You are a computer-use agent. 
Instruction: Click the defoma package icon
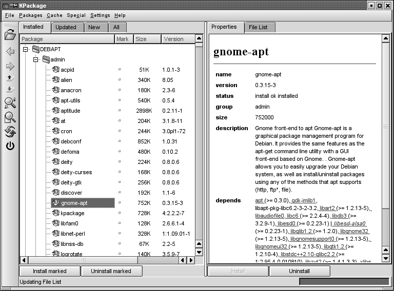pyautogui.click(x=55, y=151)
